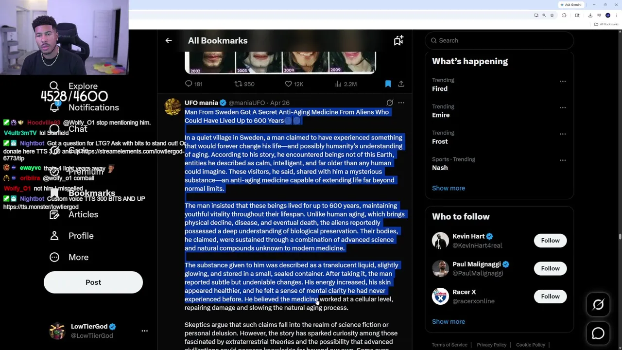The width and height of the screenshot is (622, 350).
Task: Open Chrome extensions puzzle icon
Action: [564, 16]
